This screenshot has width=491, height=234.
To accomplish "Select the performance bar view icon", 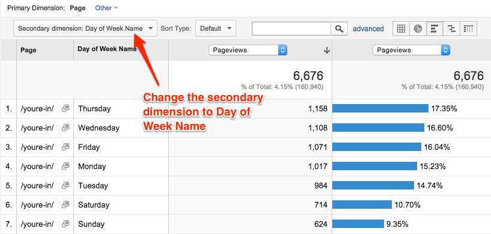I will [435, 28].
